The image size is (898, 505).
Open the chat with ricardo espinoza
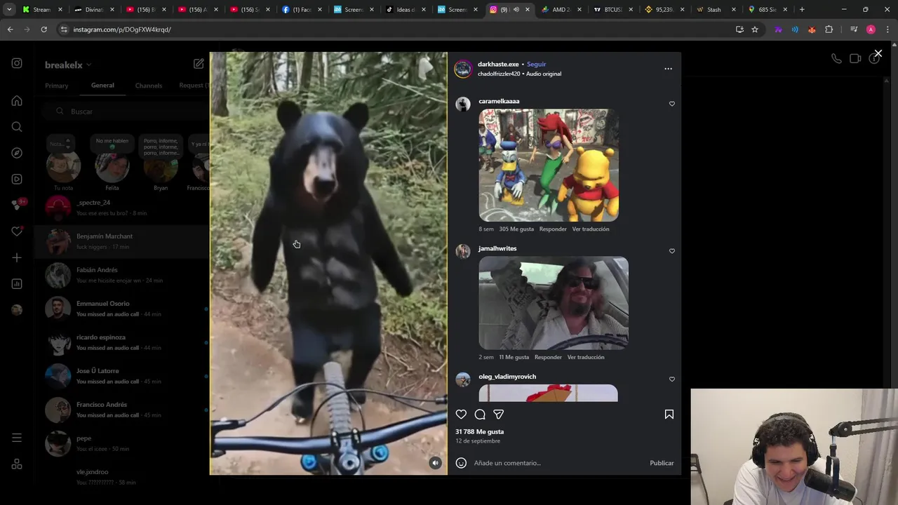122,342
